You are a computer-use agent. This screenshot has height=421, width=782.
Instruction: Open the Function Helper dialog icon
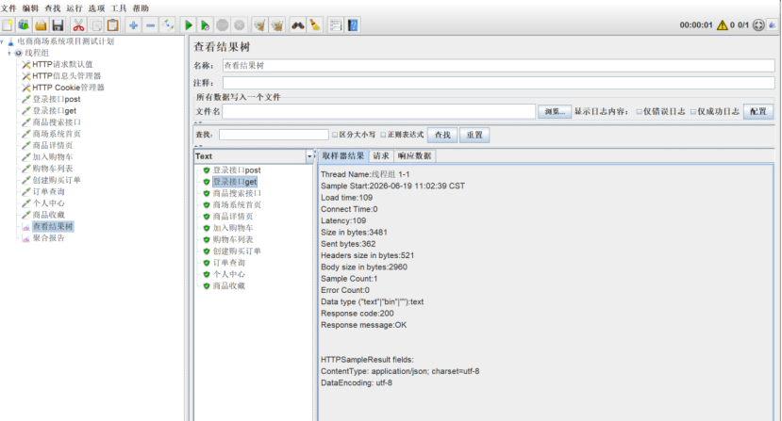point(336,24)
